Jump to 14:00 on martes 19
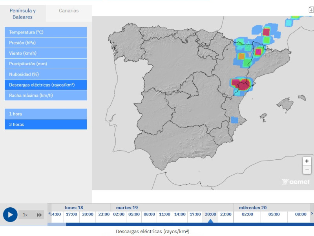314x236 pixels. click(180, 214)
